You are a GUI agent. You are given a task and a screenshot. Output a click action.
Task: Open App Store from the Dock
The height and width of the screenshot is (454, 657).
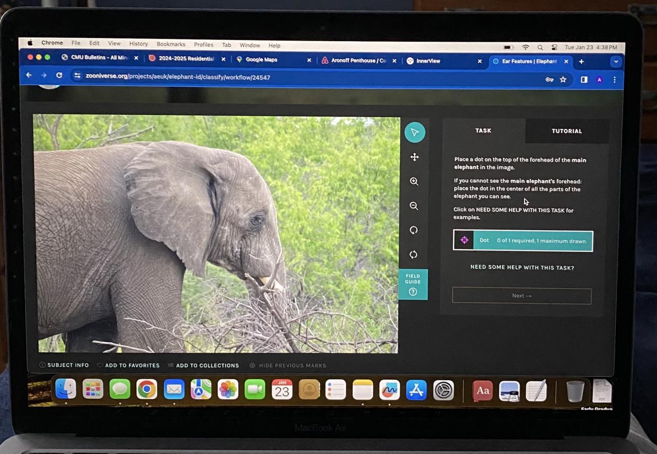click(416, 390)
